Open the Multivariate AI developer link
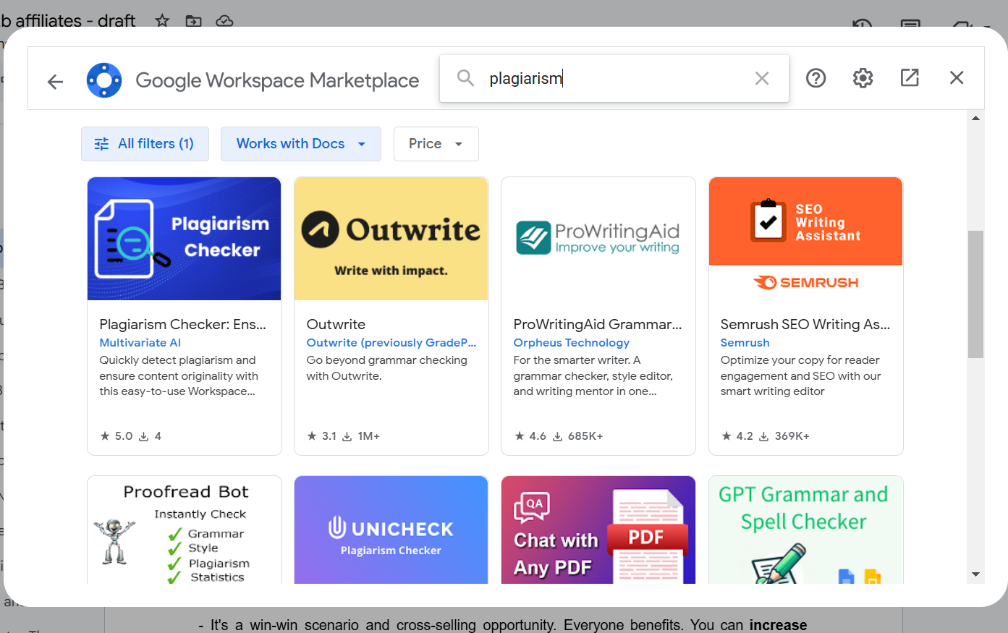This screenshot has height=633, width=1008. tap(140, 343)
